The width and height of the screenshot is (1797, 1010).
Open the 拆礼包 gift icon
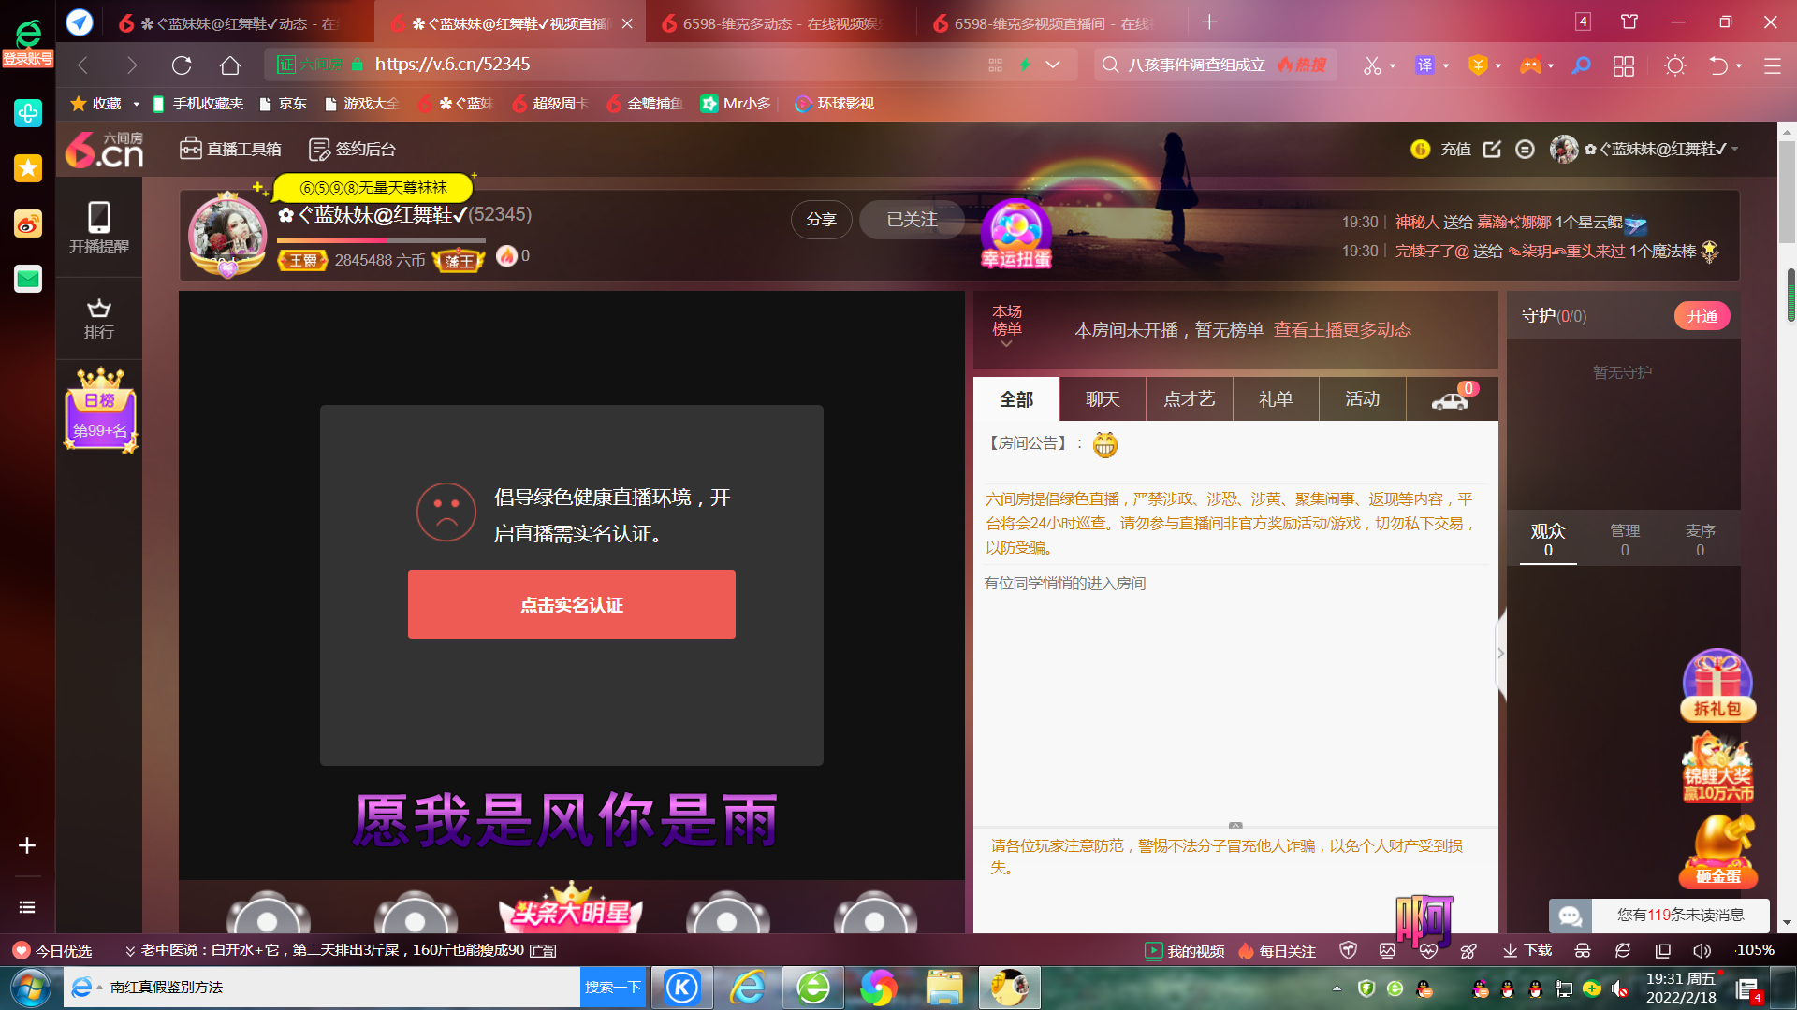point(1718,685)
